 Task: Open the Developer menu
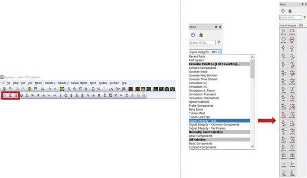pyautogui.click(x=114, y=83)
